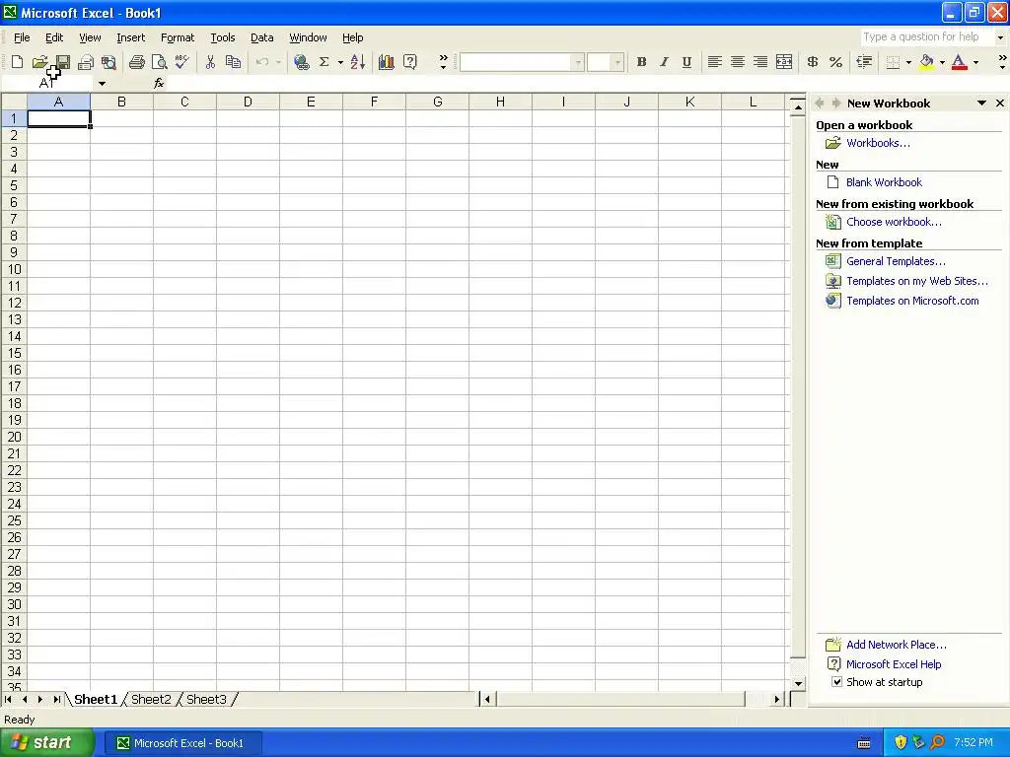Align text right in toolbar

click(x=760, y=62)
